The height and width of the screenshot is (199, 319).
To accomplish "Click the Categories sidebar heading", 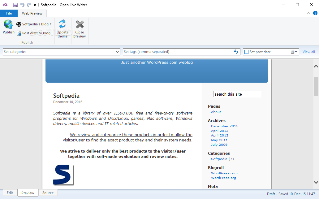I will coord(219,154).
